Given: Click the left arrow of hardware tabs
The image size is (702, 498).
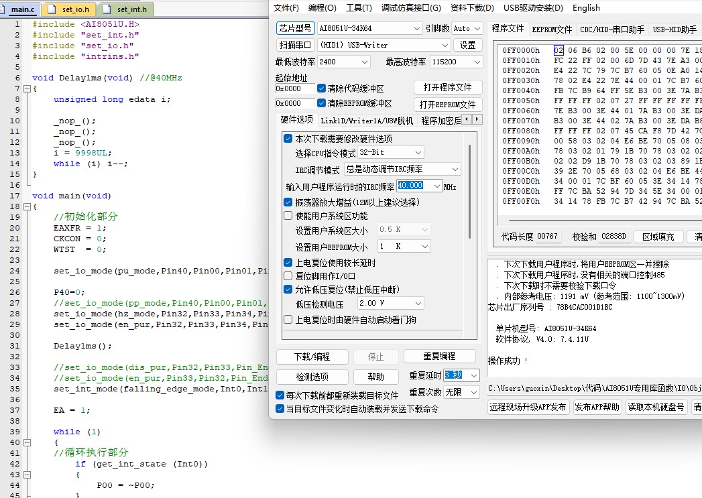Looking at the screenshot, I should [x=467, y=119].
